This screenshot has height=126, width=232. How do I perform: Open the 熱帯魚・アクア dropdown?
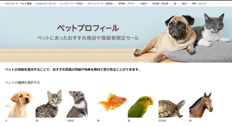coord(127,3)
